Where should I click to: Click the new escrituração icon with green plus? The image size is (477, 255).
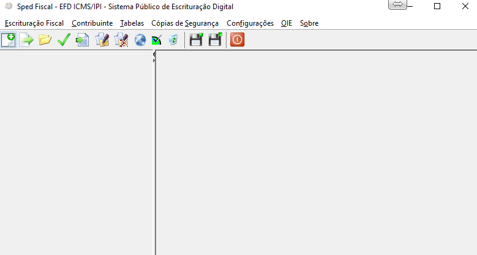[x=9, y=40]
